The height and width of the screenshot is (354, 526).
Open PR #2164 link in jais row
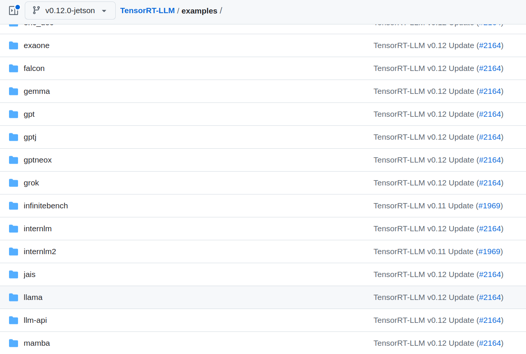tap(490, 274)
